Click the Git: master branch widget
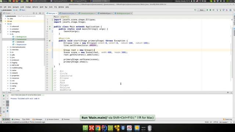Image resolution: width=235 pixels, height=132 pixels. tap(224, 122)
